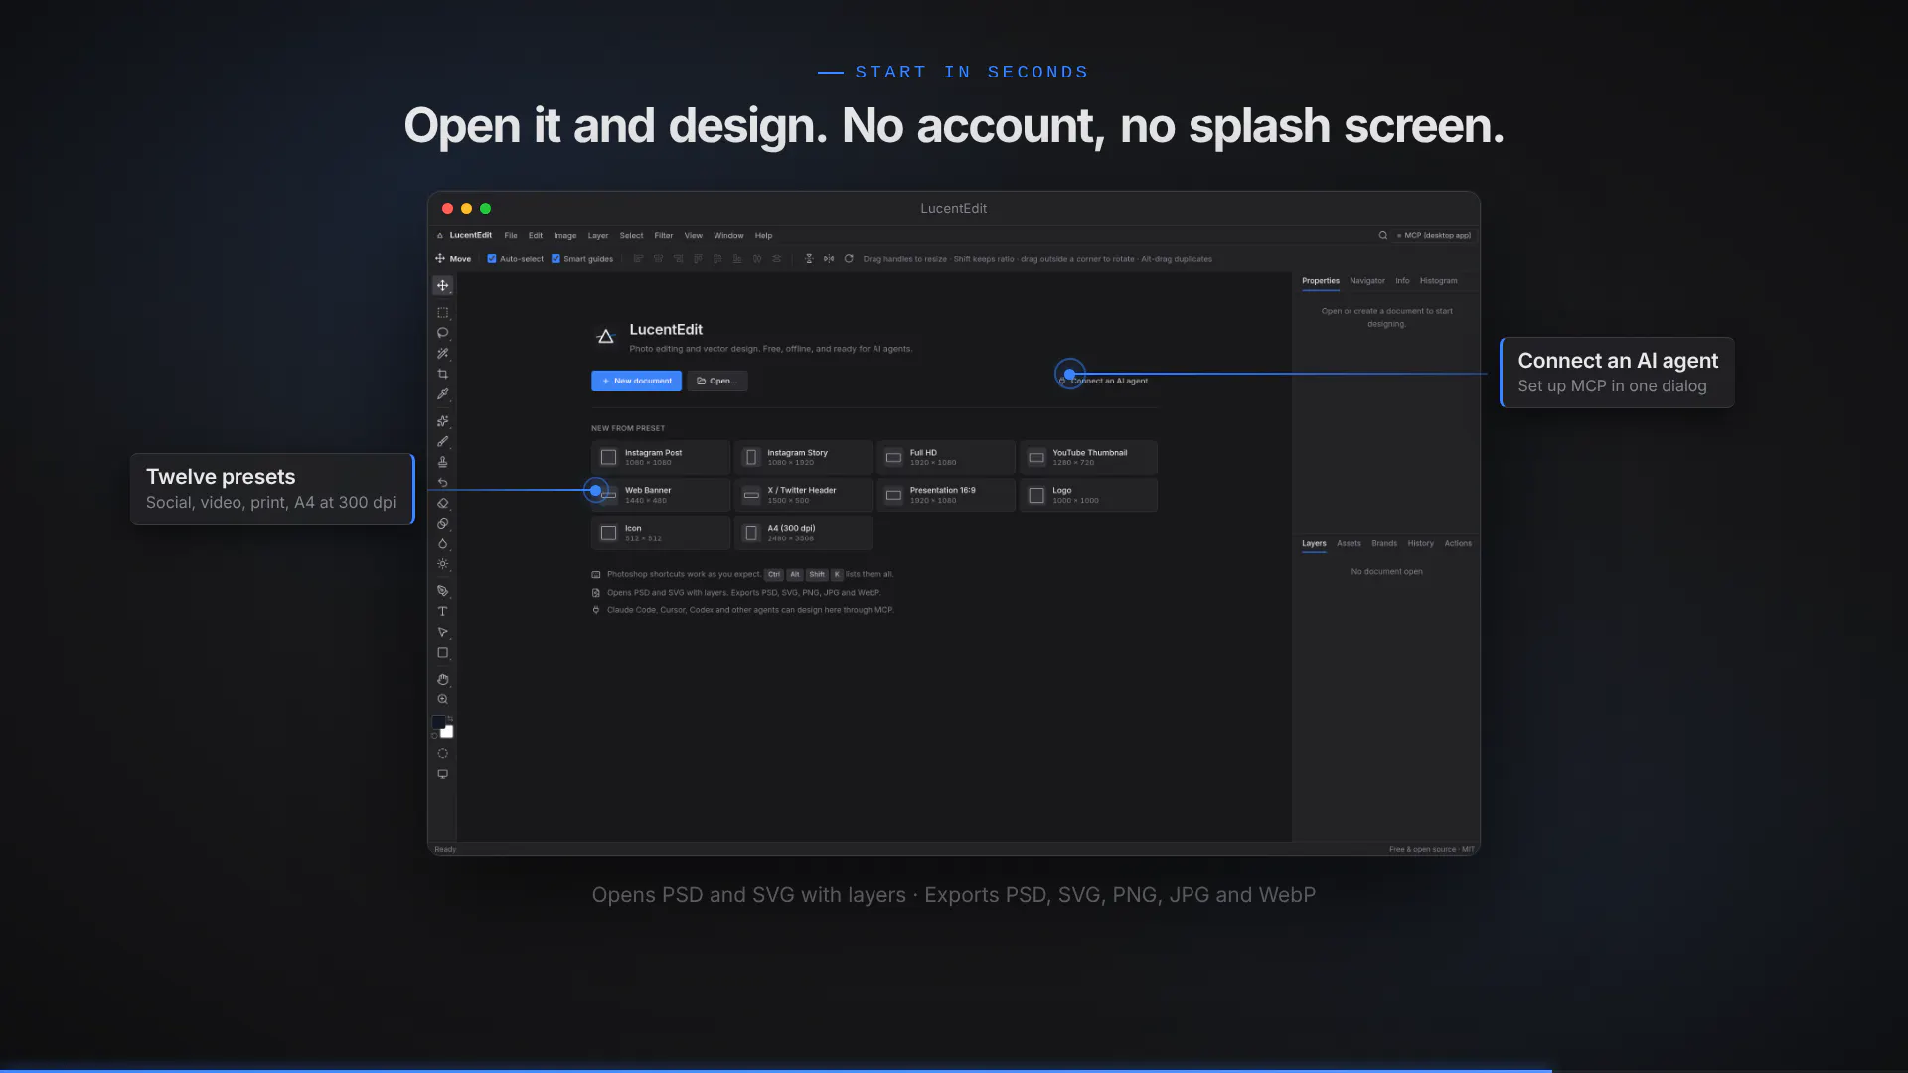The width and height of the screenshot is (1908, 1073).
Task: Choose the Instagram Post preset
Action: click(661, 457)
